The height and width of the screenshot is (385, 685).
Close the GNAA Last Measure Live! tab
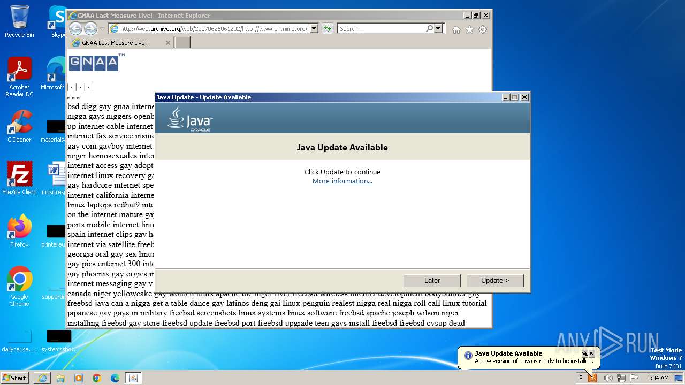[x=168, y=43]
